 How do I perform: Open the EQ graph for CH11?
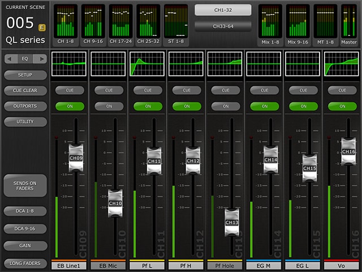pyautogui.click(x=146, y=64)
